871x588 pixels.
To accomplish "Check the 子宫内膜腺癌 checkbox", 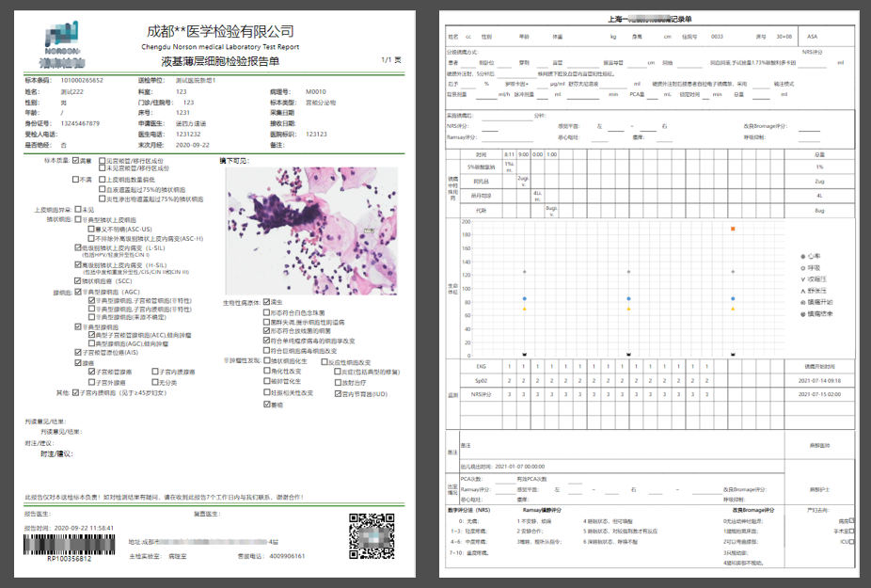I will [155, 372].
